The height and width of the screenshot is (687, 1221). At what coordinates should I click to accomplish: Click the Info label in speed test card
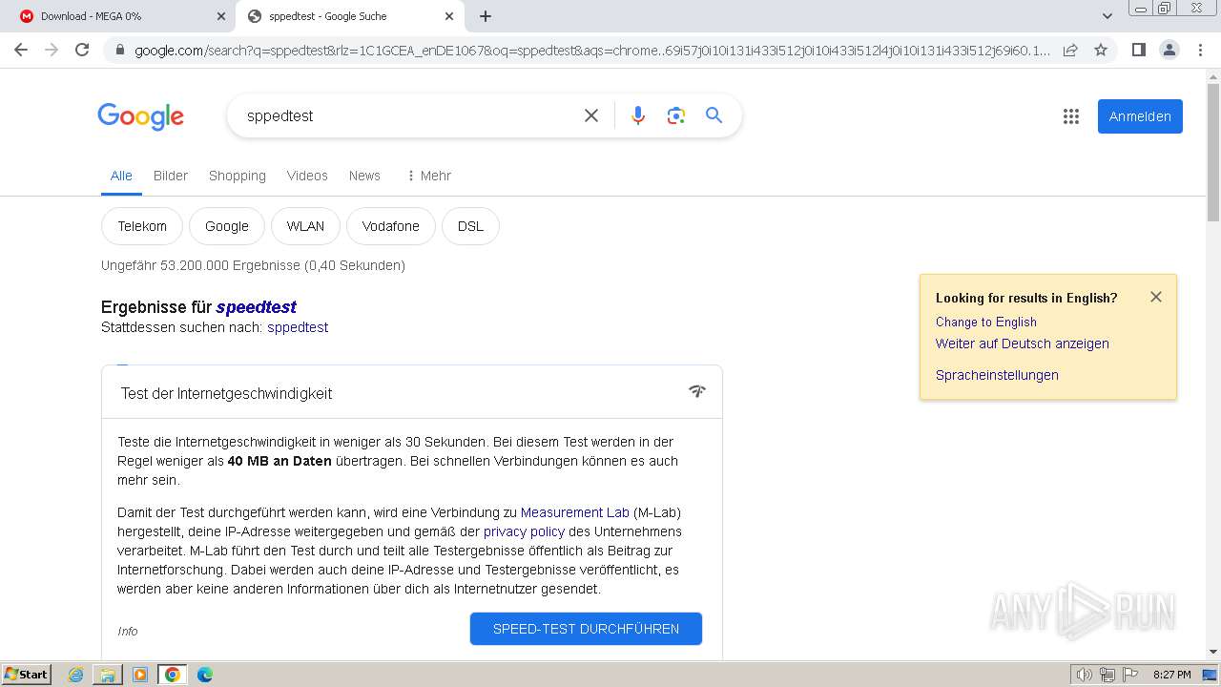(x=128, y=631)
